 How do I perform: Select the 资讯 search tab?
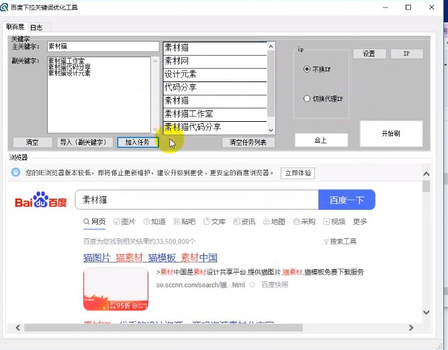(x=244, y=221)
